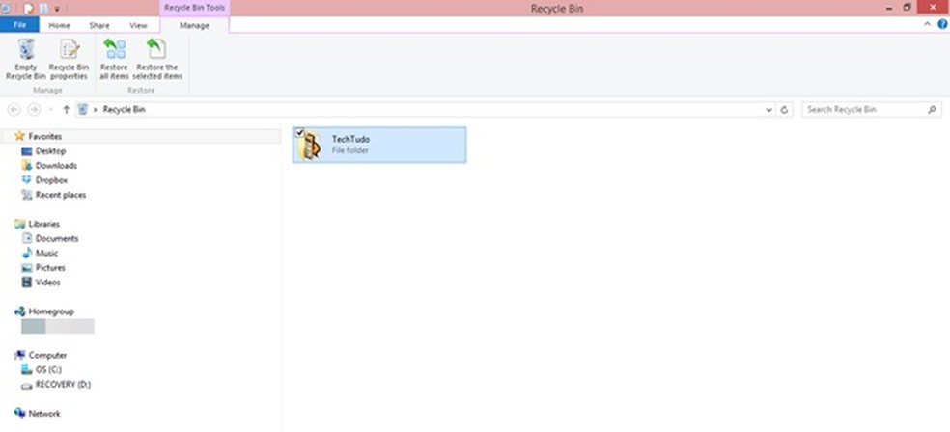Click the Recycle Bin address bar icon

click(82, 110)
